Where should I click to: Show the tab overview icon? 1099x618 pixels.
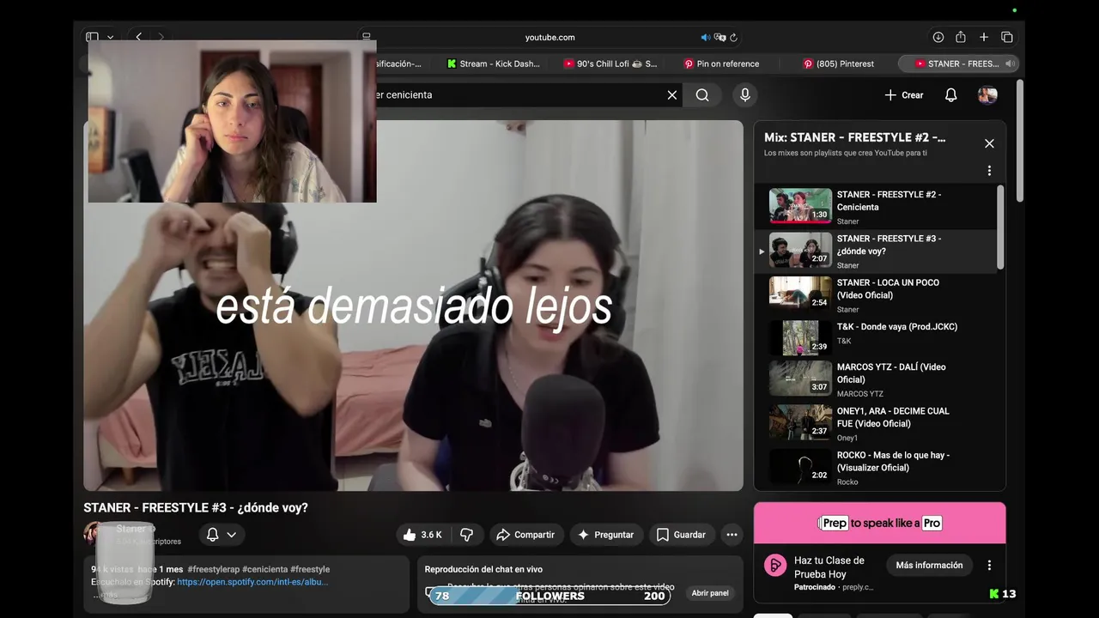[x=1007, y=37]
